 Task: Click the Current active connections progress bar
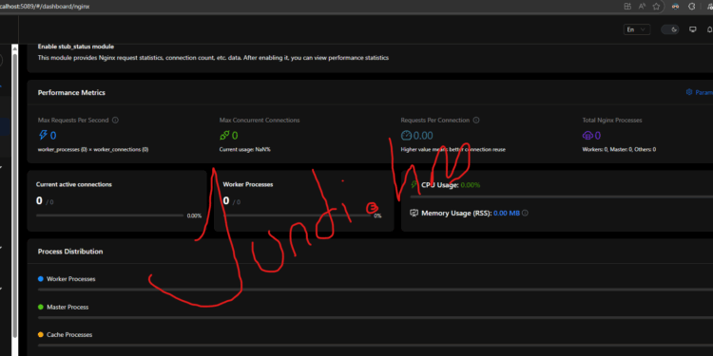(109, 215)
